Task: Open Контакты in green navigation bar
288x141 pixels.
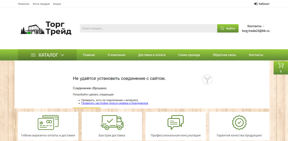Action: click(256, 55)
